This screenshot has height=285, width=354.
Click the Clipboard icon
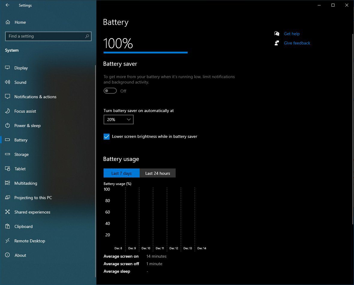[8, 226]
